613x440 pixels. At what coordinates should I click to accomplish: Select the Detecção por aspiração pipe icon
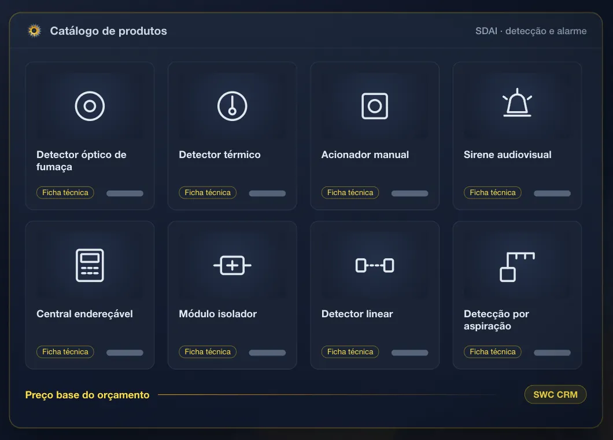[517, 267]
